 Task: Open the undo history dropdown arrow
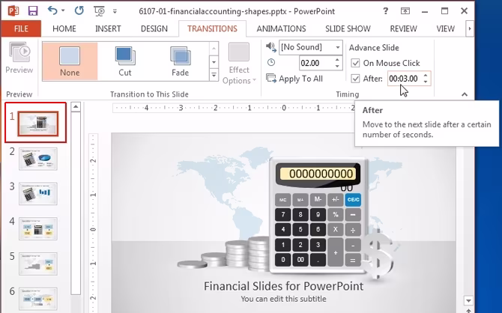click(x=63, y=11)
